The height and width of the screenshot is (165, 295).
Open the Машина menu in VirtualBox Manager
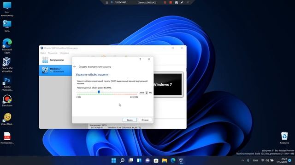click(x=53, y=53)
